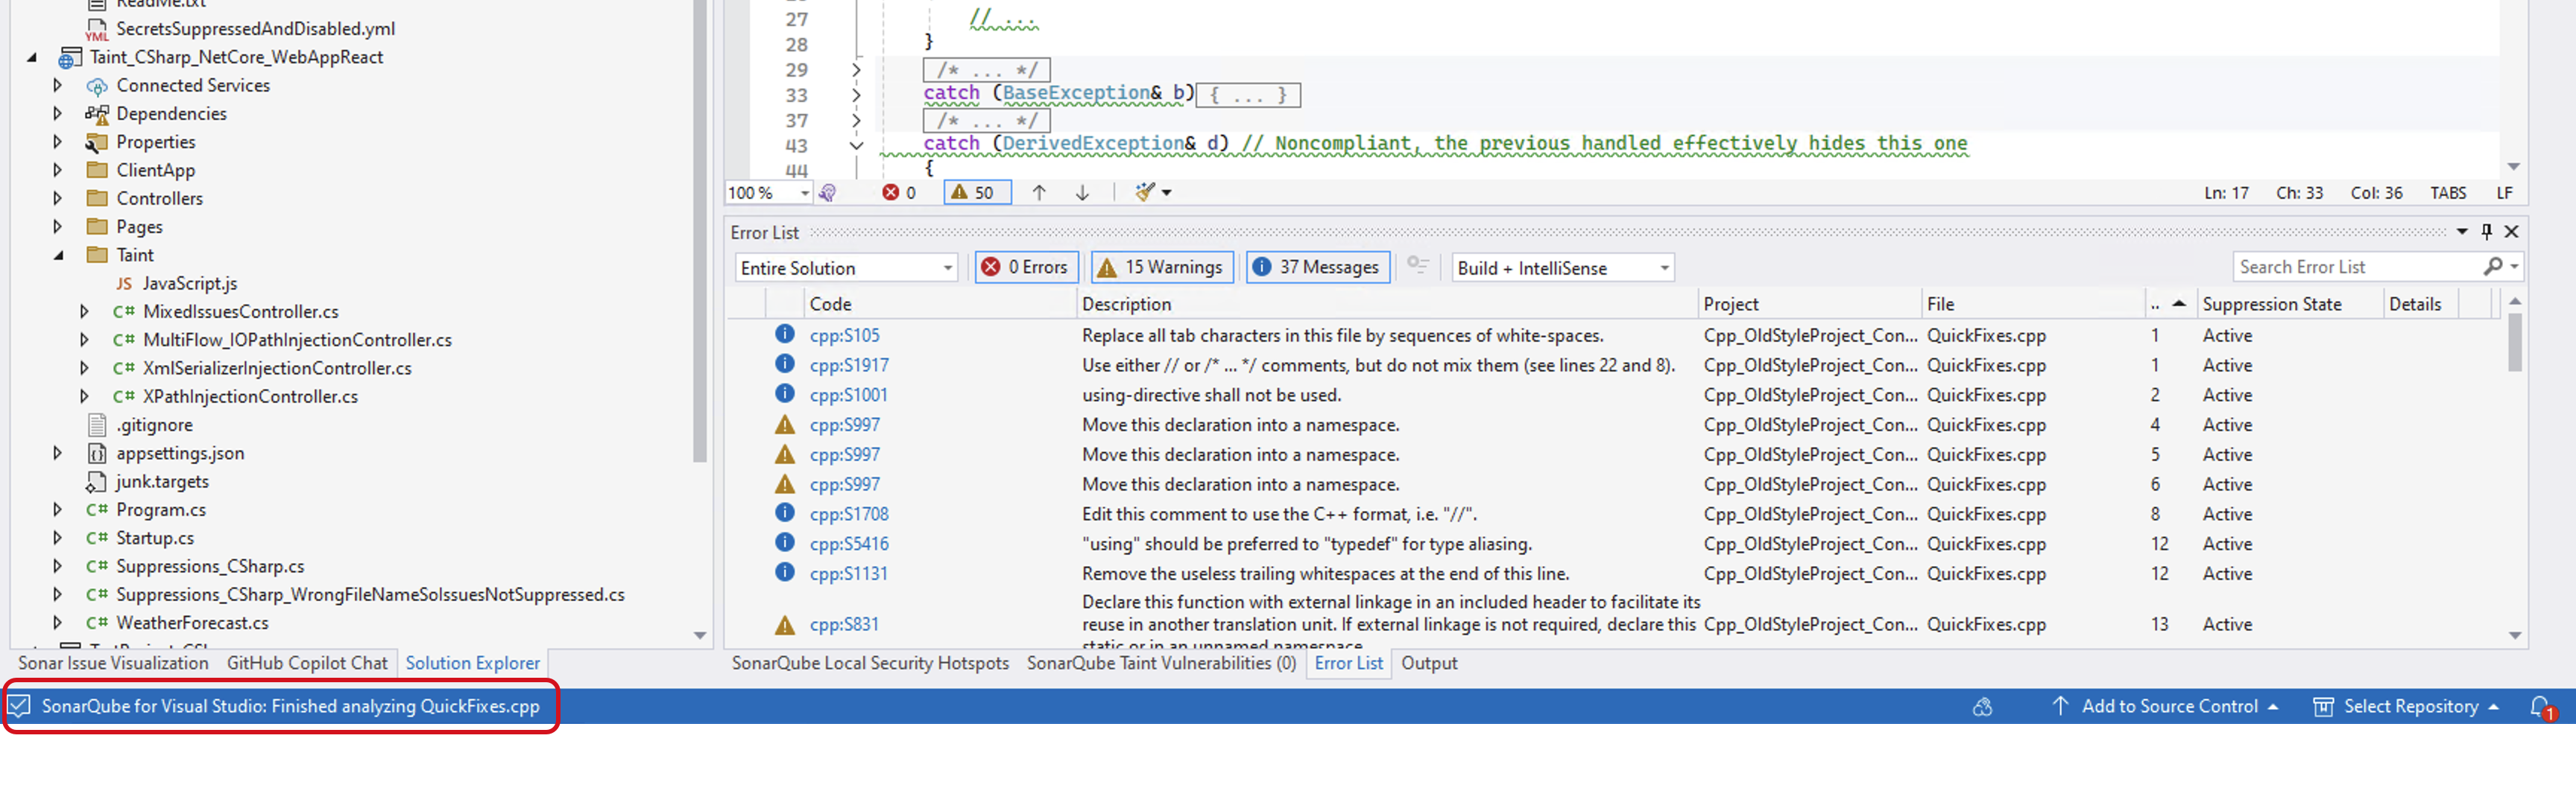Toggle the 15 Warnings filter
This screenshot has width=2576, height=785.
[x=1161, y=267]
